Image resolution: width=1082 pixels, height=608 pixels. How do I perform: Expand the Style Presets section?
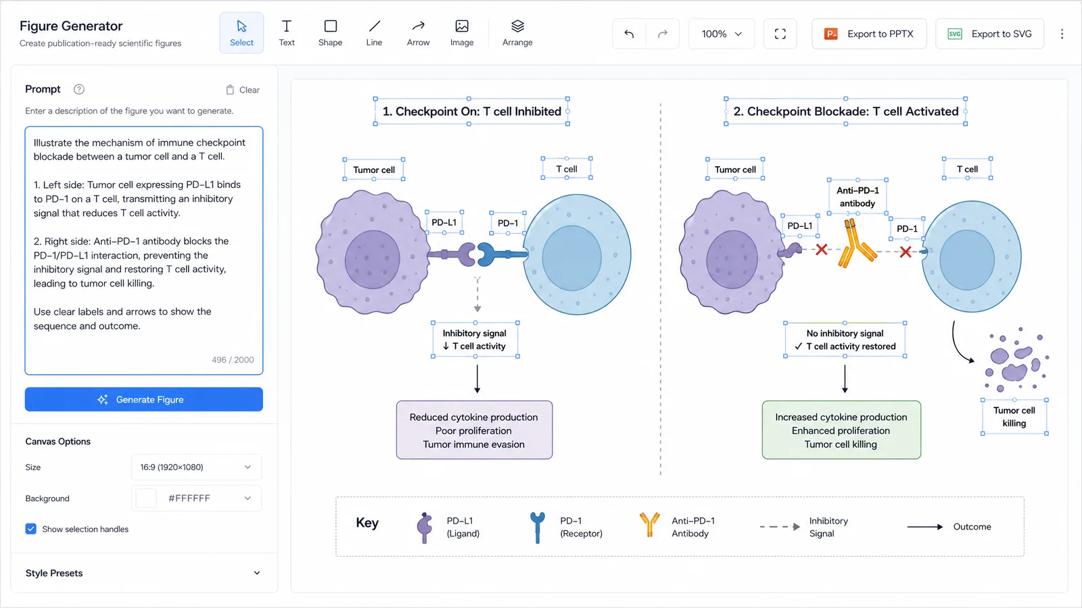[x=143, y=573]
